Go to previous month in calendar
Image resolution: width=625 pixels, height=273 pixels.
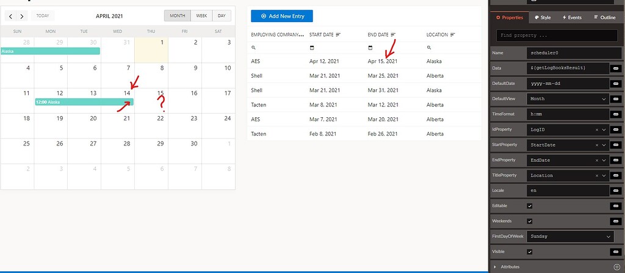pos(10,16)
